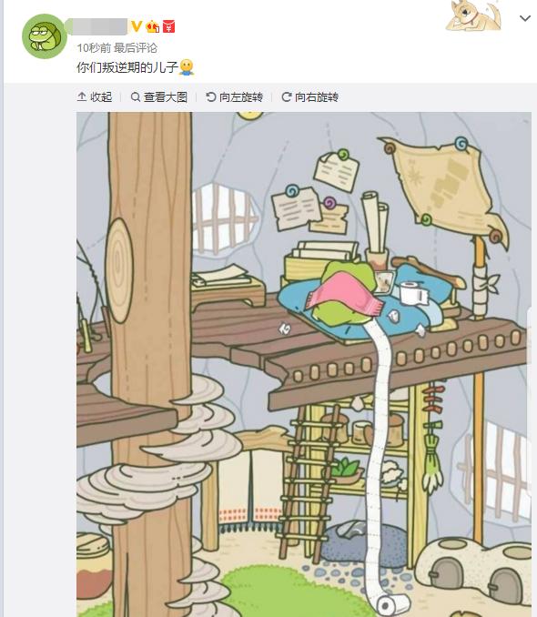Click the dog card decoration image
This screenshot has height=617, width=537.
[473, 15]
